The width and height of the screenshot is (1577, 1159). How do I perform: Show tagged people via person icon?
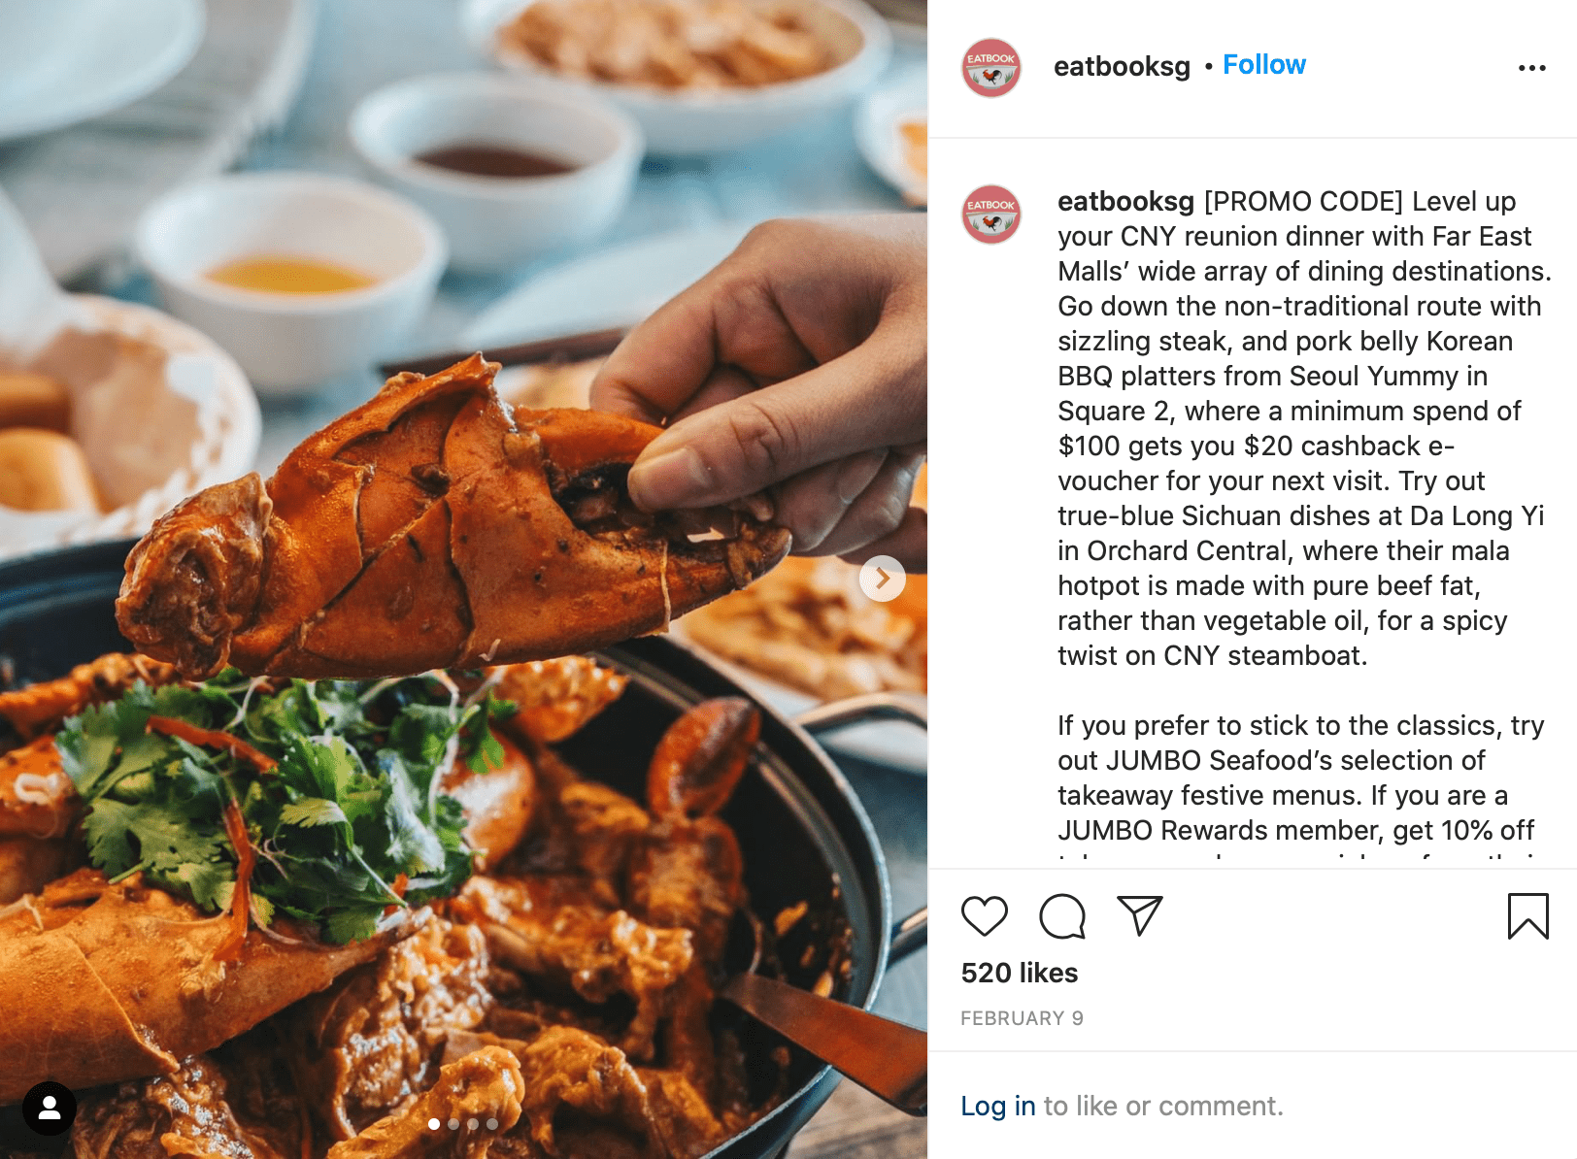tap(50, 1109)
